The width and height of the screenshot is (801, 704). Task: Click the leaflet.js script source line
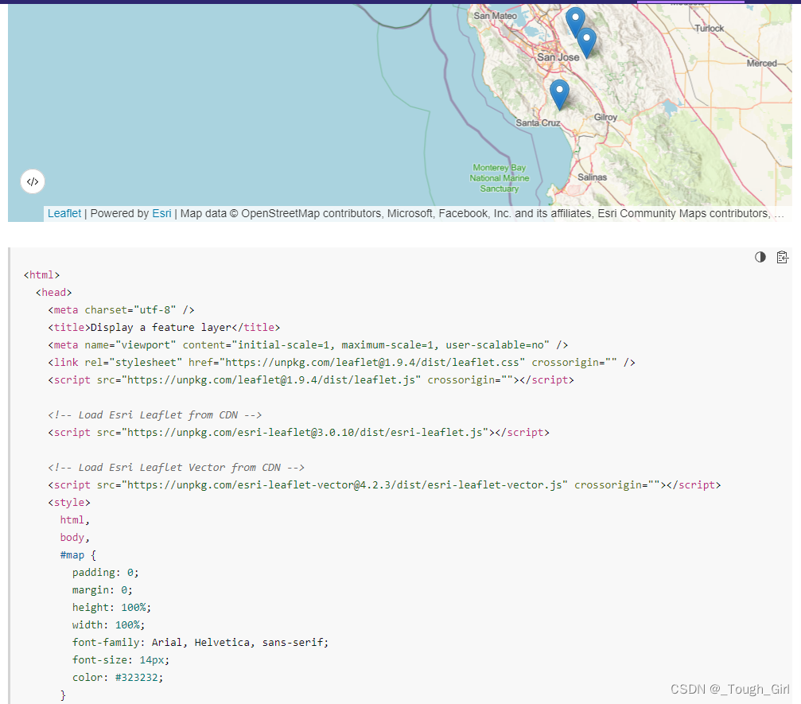(x=310, y=379)
